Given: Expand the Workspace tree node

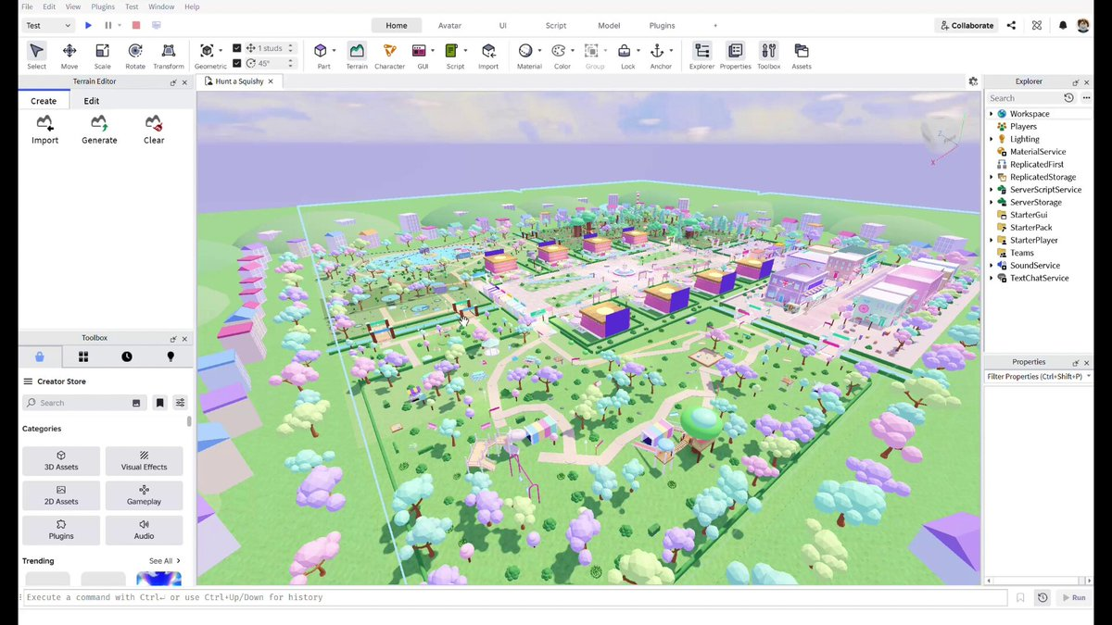Looking at the screenshot, I should tap(991, 114).
